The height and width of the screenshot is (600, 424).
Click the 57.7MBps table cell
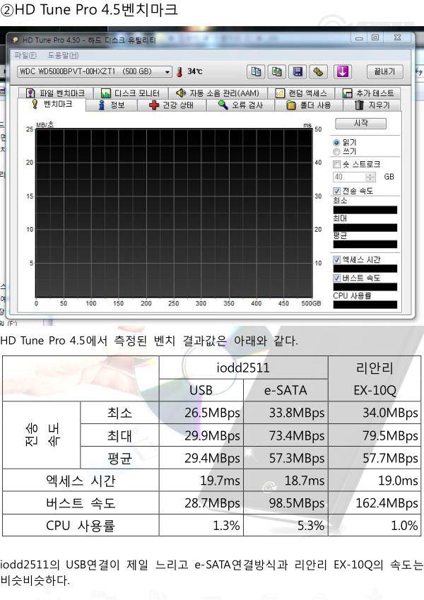(375, 458)
